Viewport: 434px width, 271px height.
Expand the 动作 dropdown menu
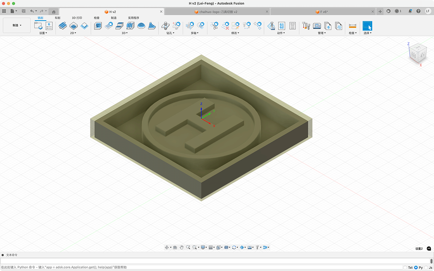coord(281,33)
